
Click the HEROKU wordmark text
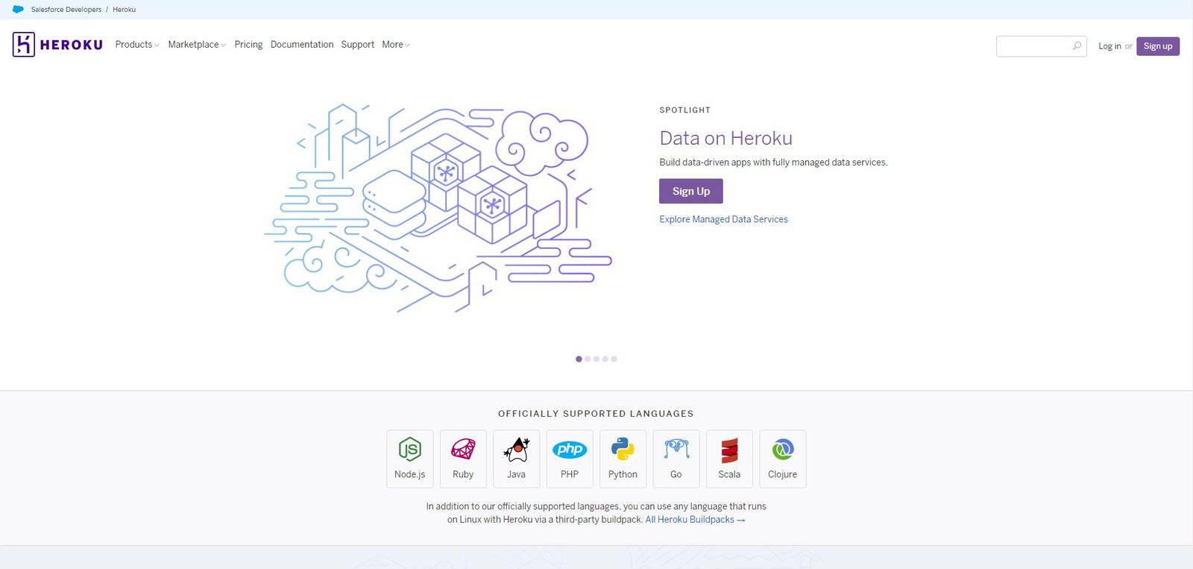click(x=72, y=45)
